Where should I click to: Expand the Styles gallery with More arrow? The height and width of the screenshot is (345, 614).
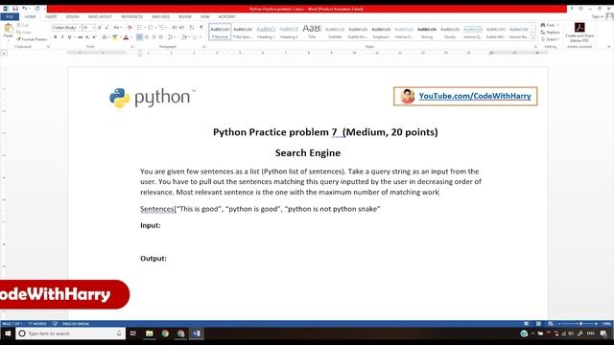pos(533,37)
